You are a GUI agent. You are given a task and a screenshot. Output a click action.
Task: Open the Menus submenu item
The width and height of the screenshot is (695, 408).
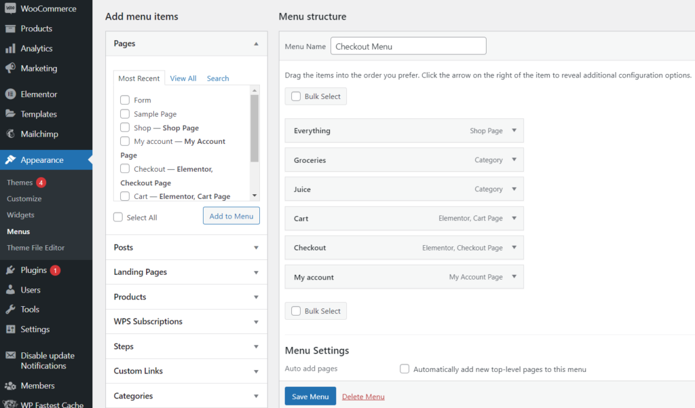tap(18, 231)
